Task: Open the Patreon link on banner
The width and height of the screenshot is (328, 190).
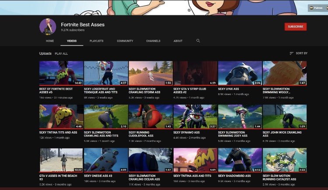Action: point(316,8)
